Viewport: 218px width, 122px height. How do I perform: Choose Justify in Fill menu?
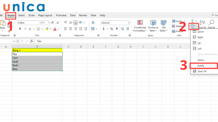pos(204,66)
